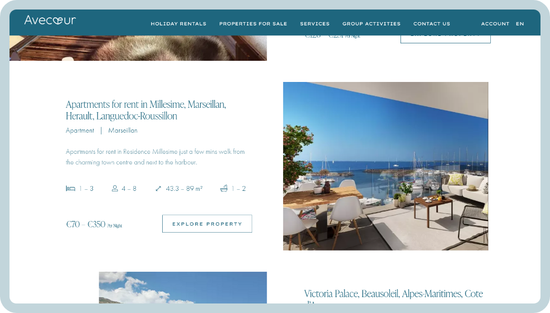Click the Marseillan location tag
Screen dimensions: 550x313
[123, 131]
